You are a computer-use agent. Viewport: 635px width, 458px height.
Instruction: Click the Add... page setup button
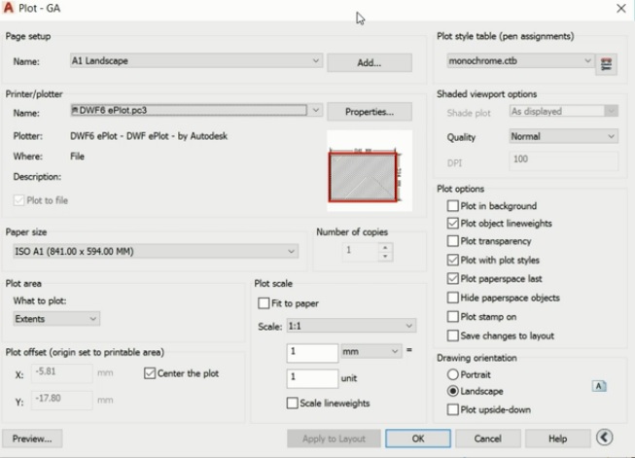(370, 63)
